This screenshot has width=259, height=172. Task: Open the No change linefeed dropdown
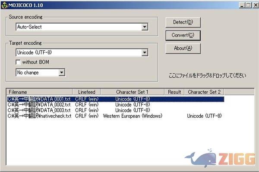pyautogui.click(x=62, y=72)
